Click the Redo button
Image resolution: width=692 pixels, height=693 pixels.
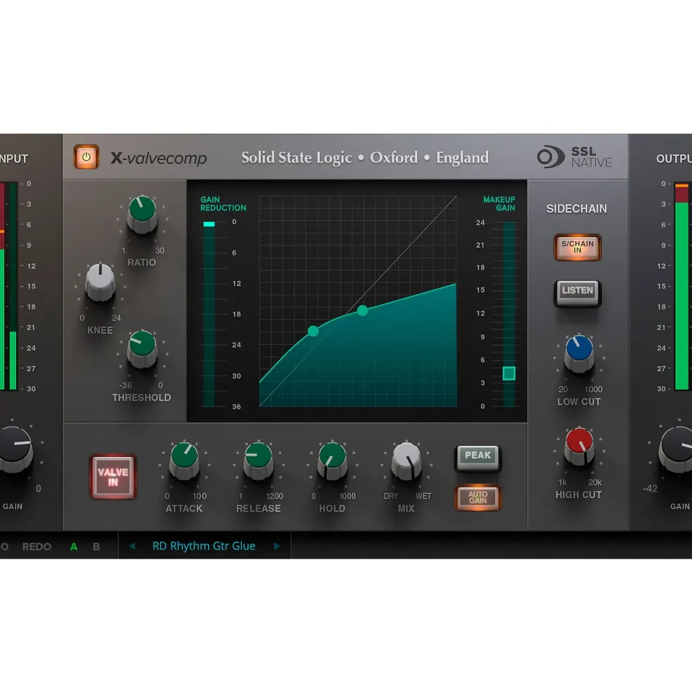point(37,546)
